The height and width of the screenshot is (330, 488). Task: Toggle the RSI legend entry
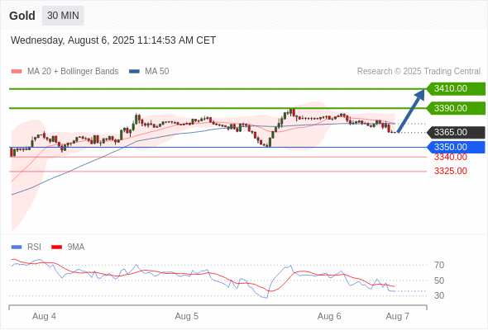pos(26,247)
